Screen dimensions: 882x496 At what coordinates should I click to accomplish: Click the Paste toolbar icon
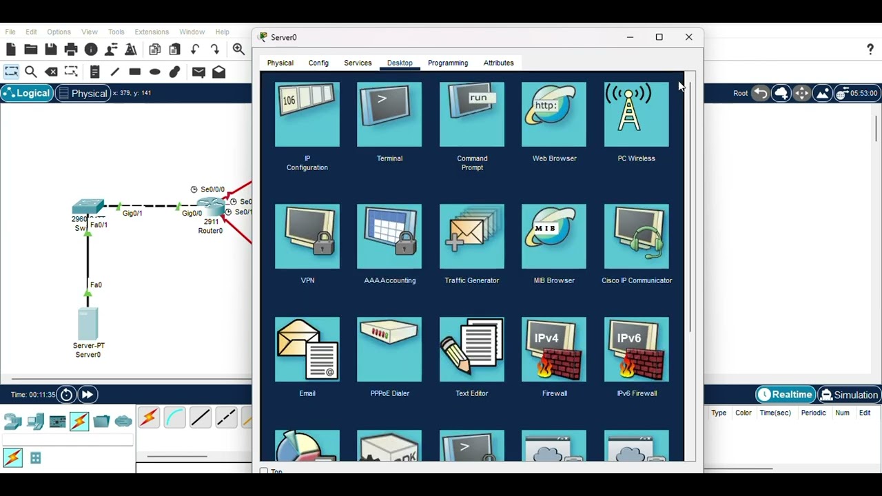[x=175, y=49]
